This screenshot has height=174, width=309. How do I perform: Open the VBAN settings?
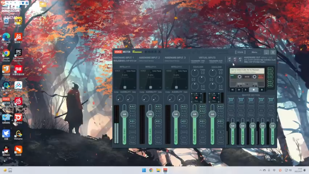click(x=240, y=52)
